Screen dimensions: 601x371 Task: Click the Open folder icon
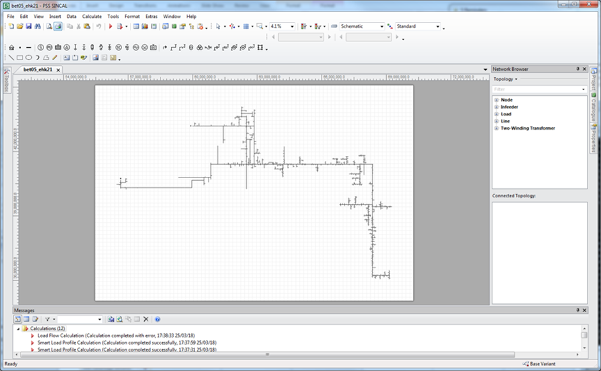coord(20,27)
